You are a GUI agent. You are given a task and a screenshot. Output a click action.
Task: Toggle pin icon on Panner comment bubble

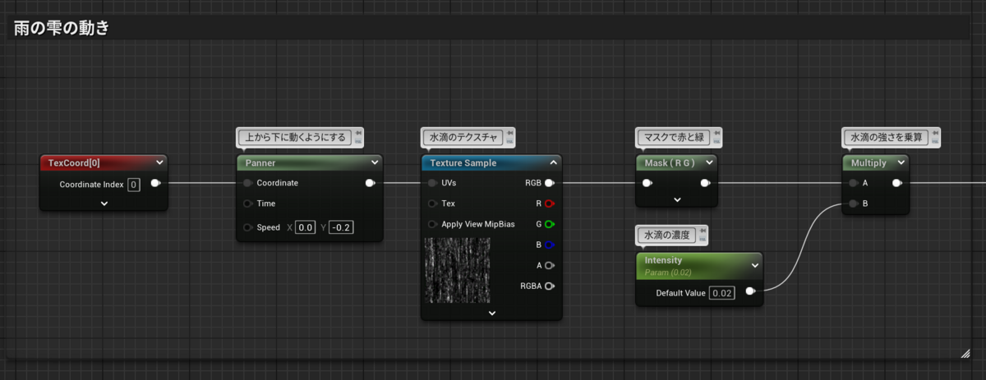357,133
